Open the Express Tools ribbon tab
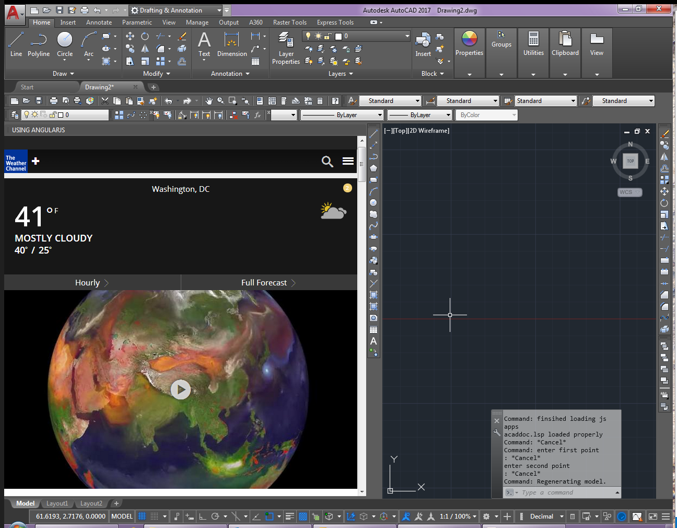 (335, 22)
